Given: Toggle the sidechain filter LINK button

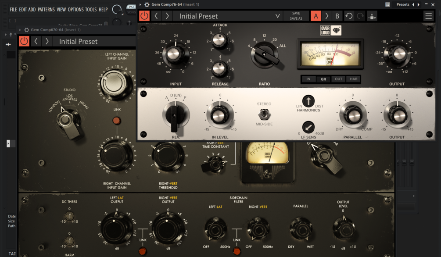Looking at the screenshot, I should coord(237,251).
